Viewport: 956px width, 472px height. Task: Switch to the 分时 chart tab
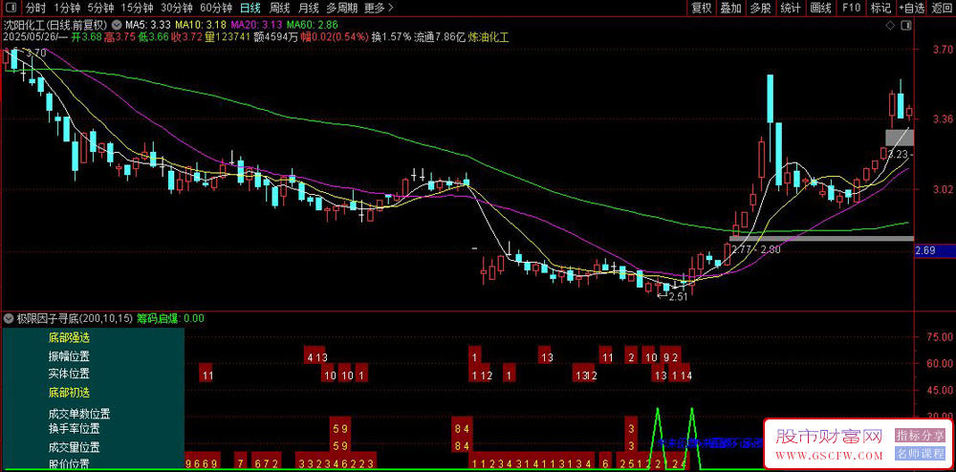point(35,8)
